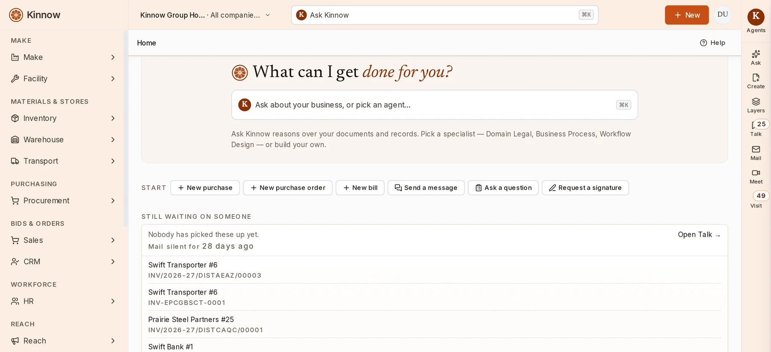Viewport: 771px width, 352px height.
Task: Click the Ask about your business input
Action: tap(434, 105)
